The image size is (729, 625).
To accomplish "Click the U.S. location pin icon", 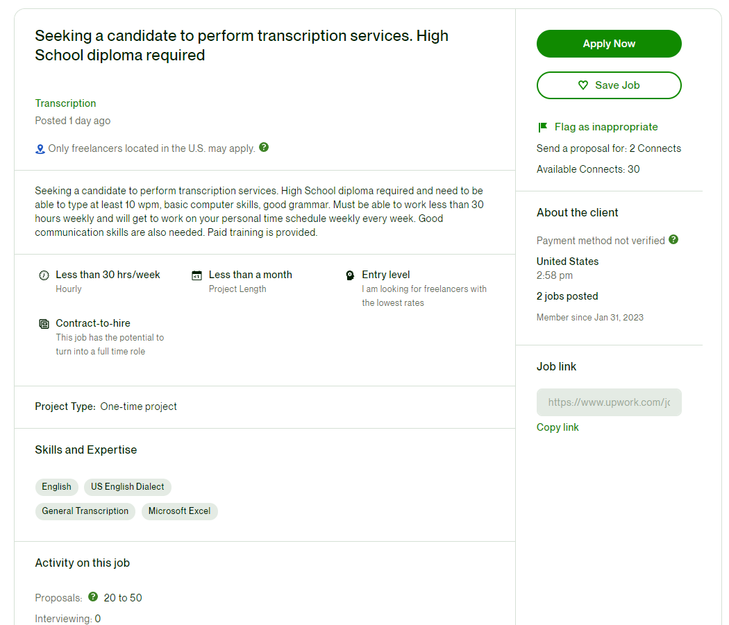I will (x=40, y=149).
